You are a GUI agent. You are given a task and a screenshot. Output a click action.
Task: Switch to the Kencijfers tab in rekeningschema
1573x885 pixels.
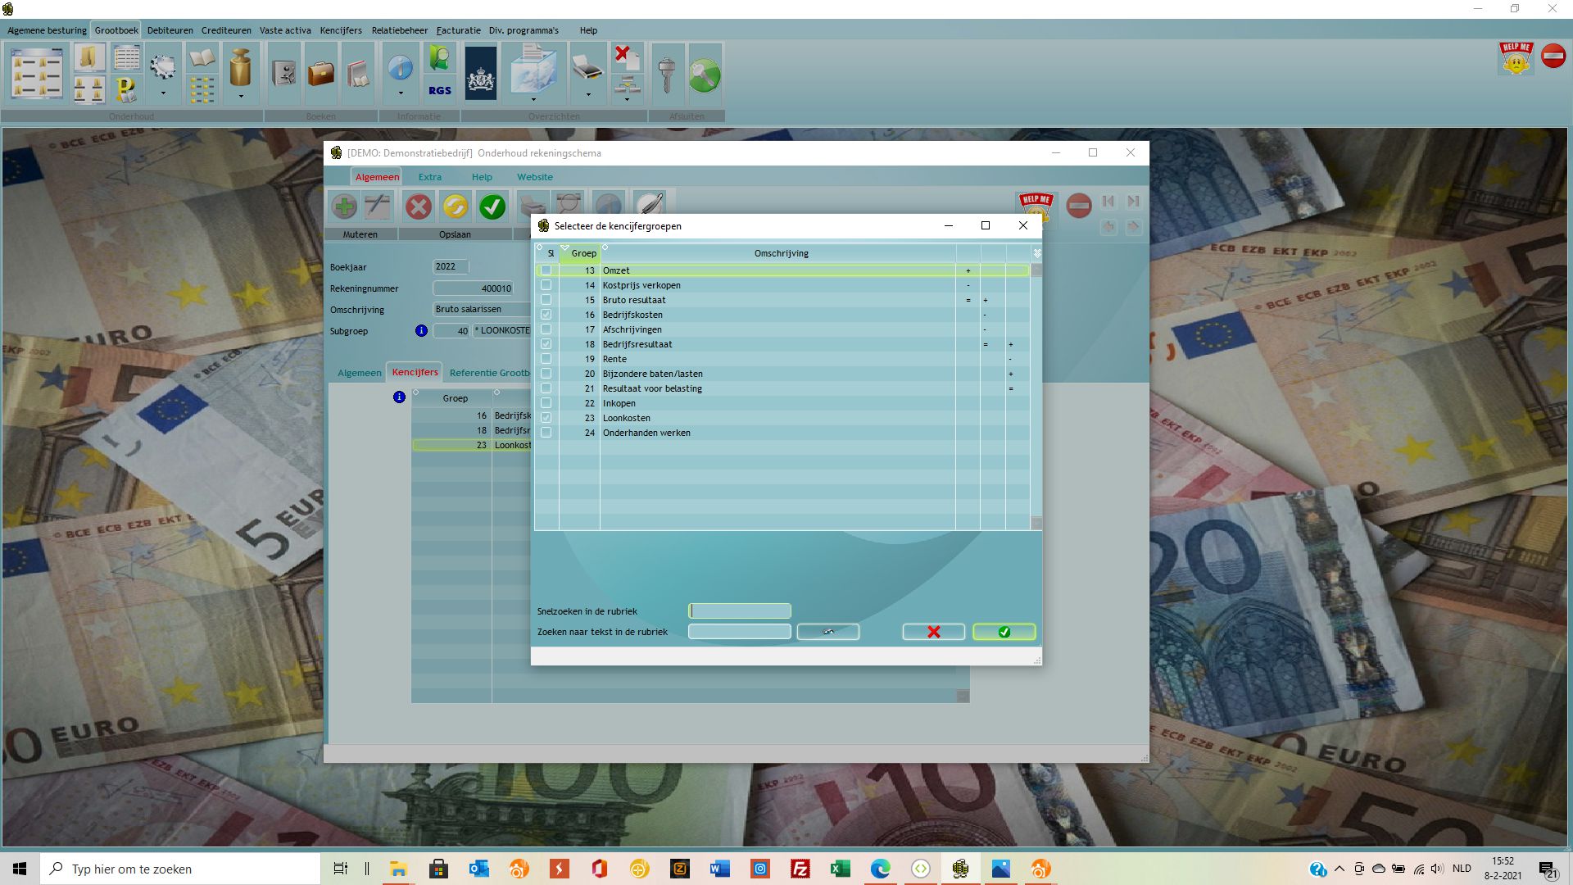415,372
